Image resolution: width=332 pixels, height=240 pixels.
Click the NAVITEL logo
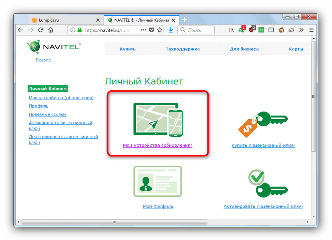[54, 47]
